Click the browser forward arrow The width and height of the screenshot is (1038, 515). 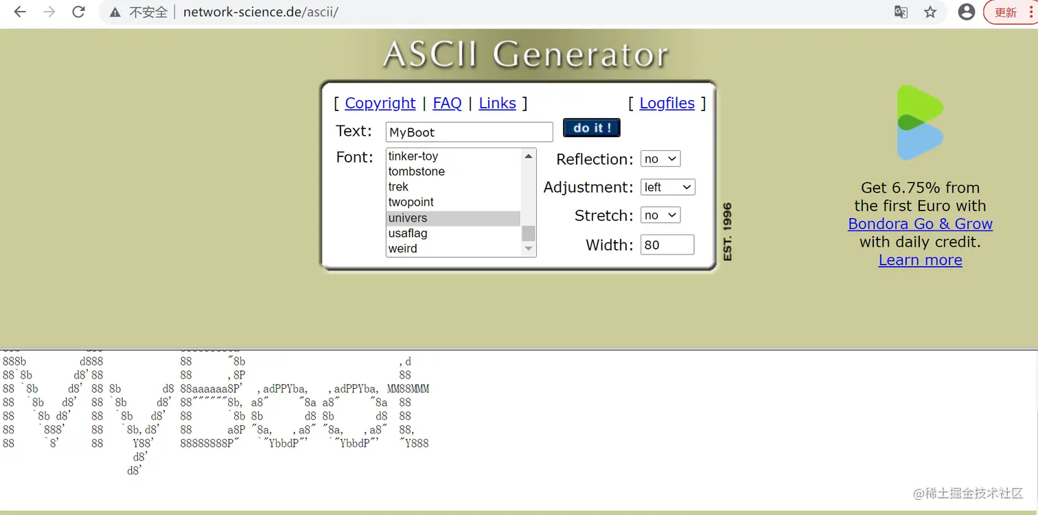coord(49,12)
